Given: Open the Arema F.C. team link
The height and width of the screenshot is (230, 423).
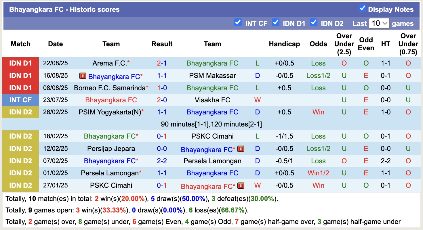Looking at the screenshot, I should [x=110, y=63].
